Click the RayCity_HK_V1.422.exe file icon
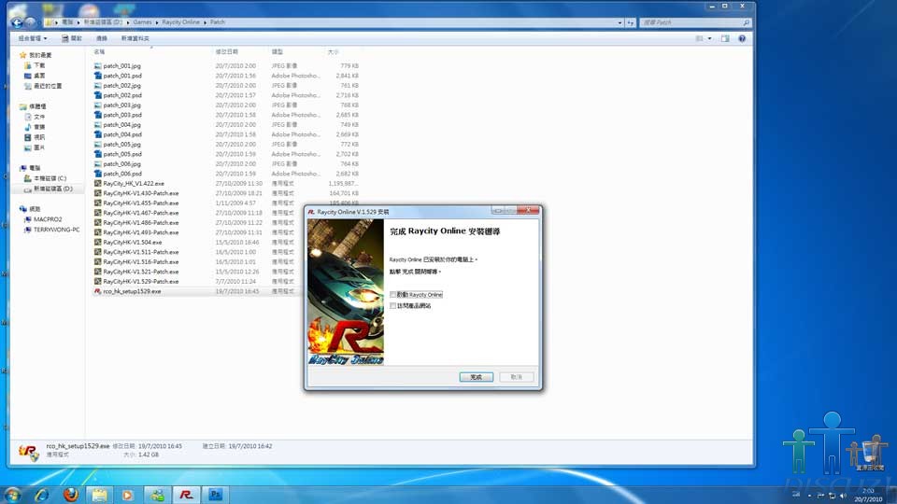897x504 pixels. 98,184
